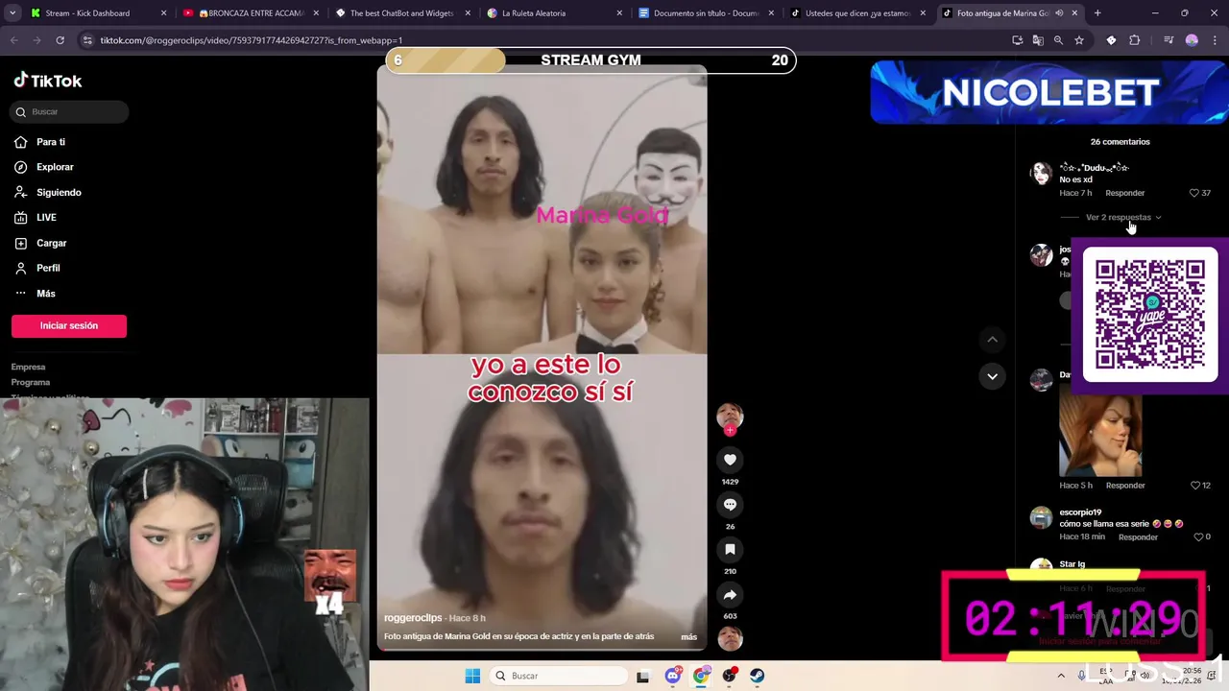Open the Extensions puzzle icon
The image size is (1229, 691).
[x=1135, y=40]
